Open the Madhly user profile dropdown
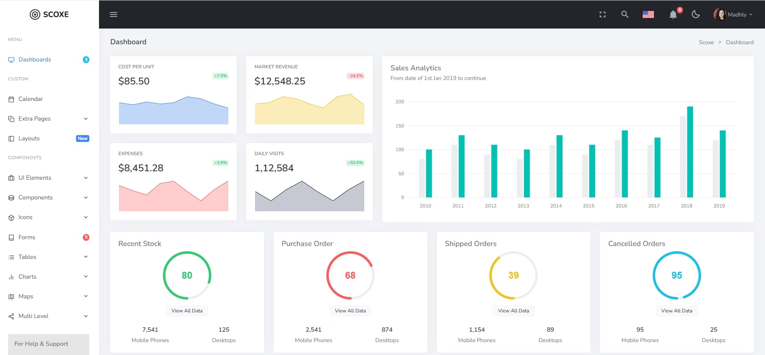 tap(733, 14)
